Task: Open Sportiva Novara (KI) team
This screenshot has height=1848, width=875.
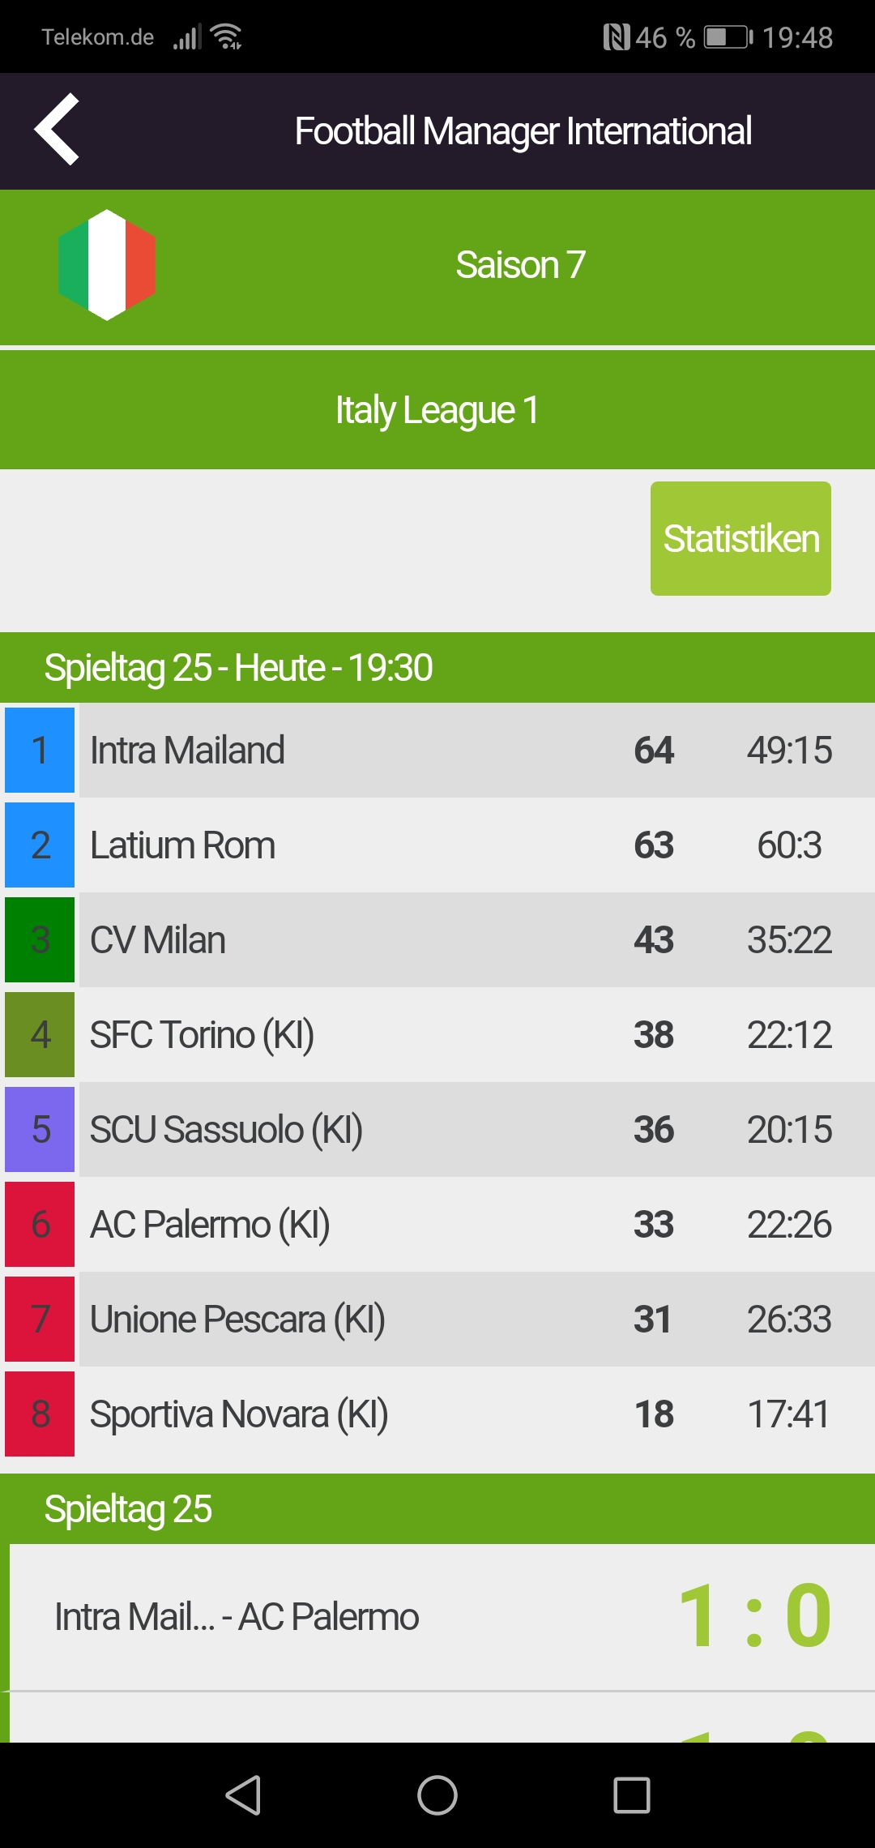Action: coord(437,1414)
